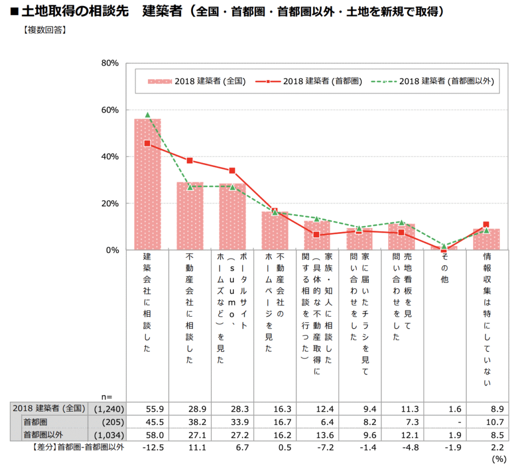528x472 pixels.
Task: Click the (%) unit label
Action: (x=499, y=459)
